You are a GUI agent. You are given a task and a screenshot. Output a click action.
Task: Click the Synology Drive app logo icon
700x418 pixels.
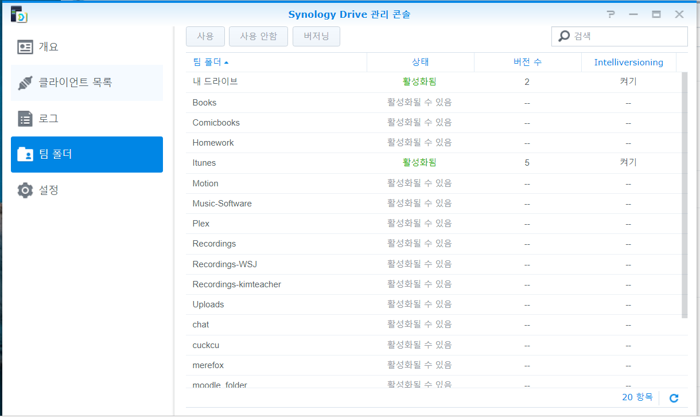[18, 14]
